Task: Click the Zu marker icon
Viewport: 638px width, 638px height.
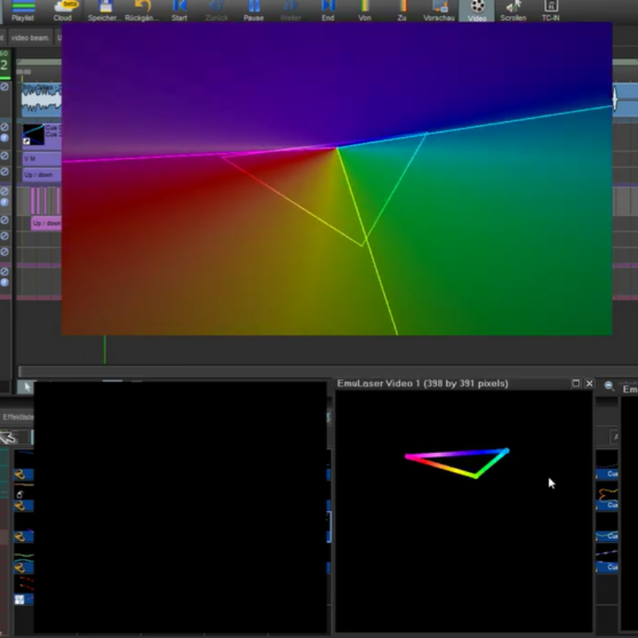Action: pos(403,10)
